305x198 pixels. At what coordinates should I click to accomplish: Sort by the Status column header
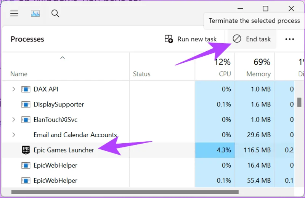coord(141,74)
